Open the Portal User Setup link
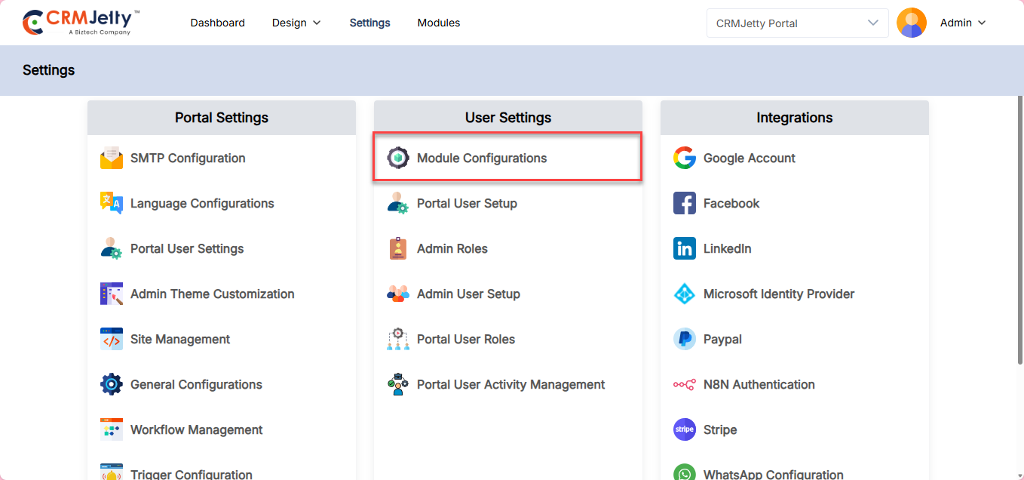 point(467,204)
